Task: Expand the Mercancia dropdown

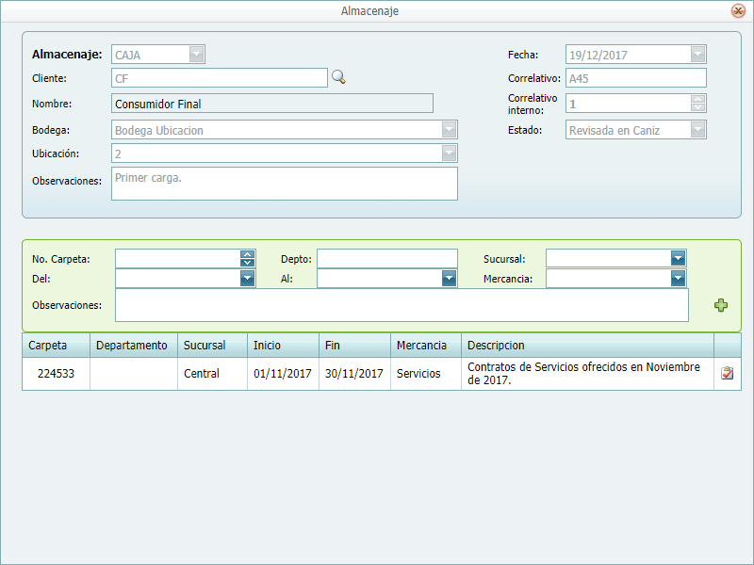Action: (678, 278)
